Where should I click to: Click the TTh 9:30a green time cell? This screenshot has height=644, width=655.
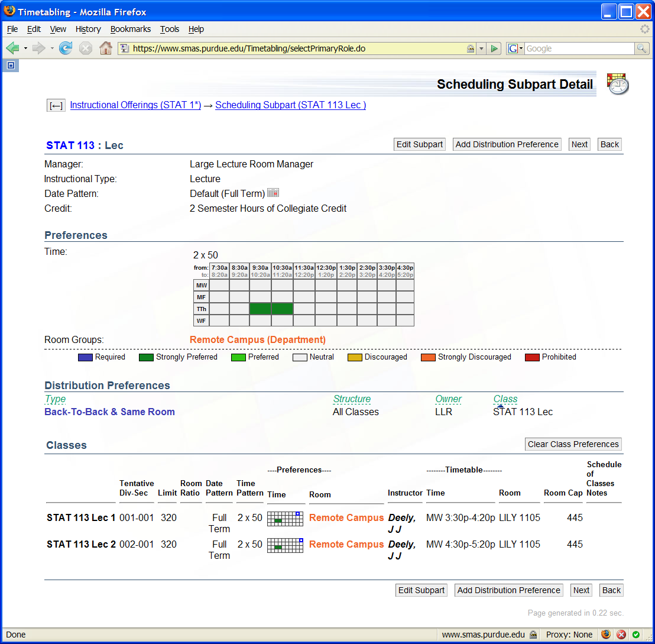click(260, 309)
